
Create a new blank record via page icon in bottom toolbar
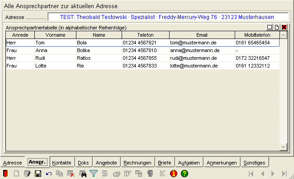[16, 174]
